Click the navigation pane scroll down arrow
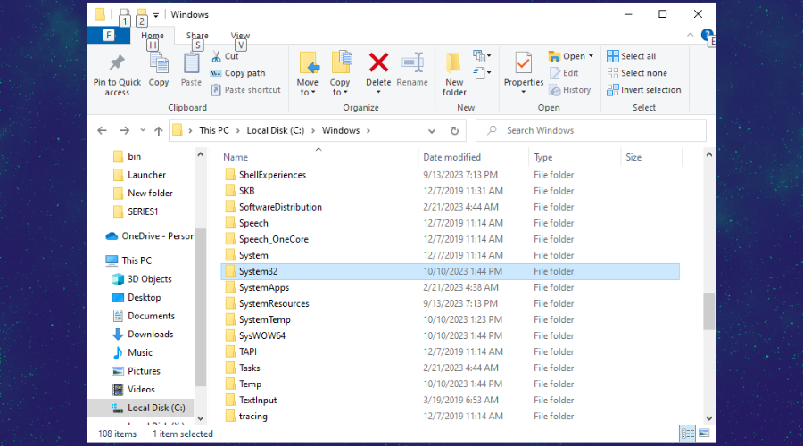The height and width of the screenshot is (446, 803). (200, 418)
